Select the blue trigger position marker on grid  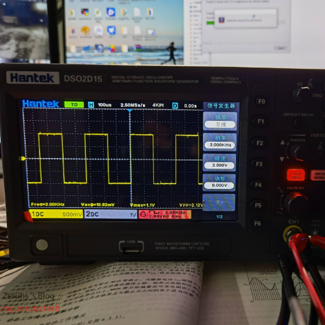coord(130,111)
